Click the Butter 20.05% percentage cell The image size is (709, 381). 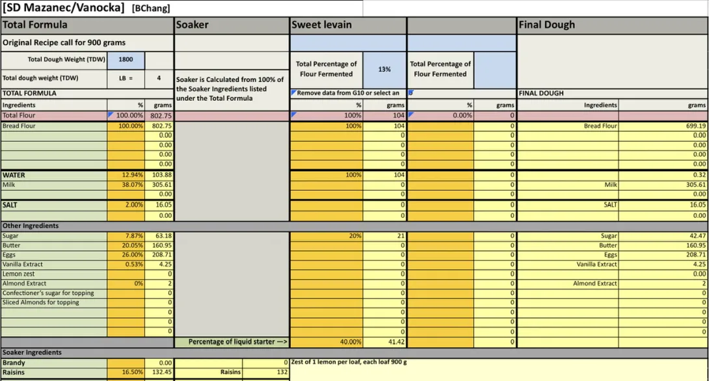[126, 246]
